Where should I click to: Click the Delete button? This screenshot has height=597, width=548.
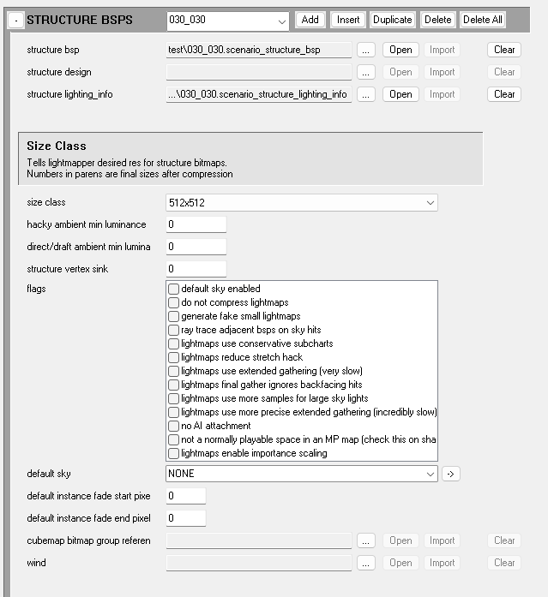[x=438, y=20]
